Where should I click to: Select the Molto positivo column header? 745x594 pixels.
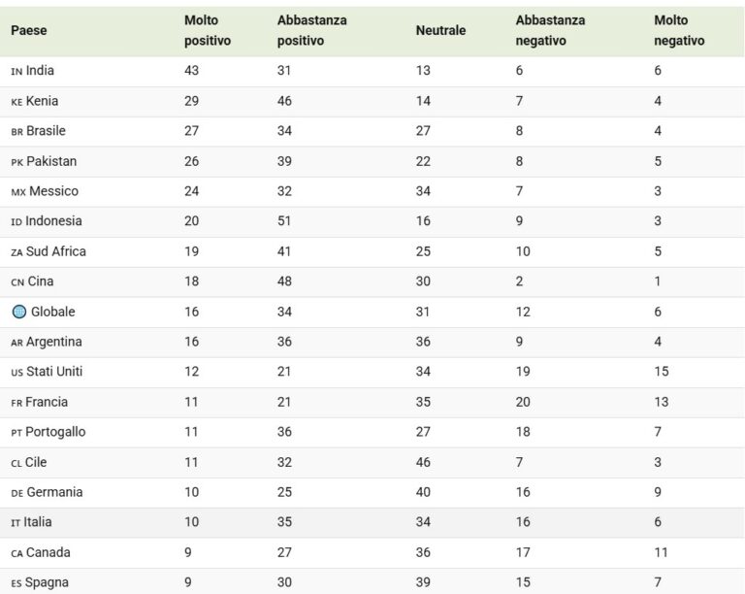coord(208,30)
